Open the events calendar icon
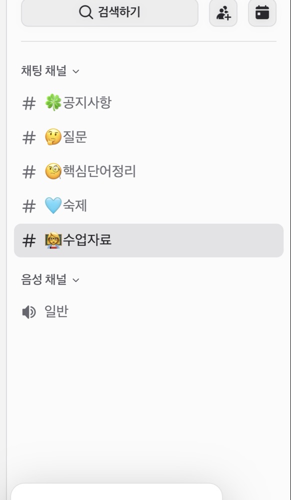 (262, 13)
